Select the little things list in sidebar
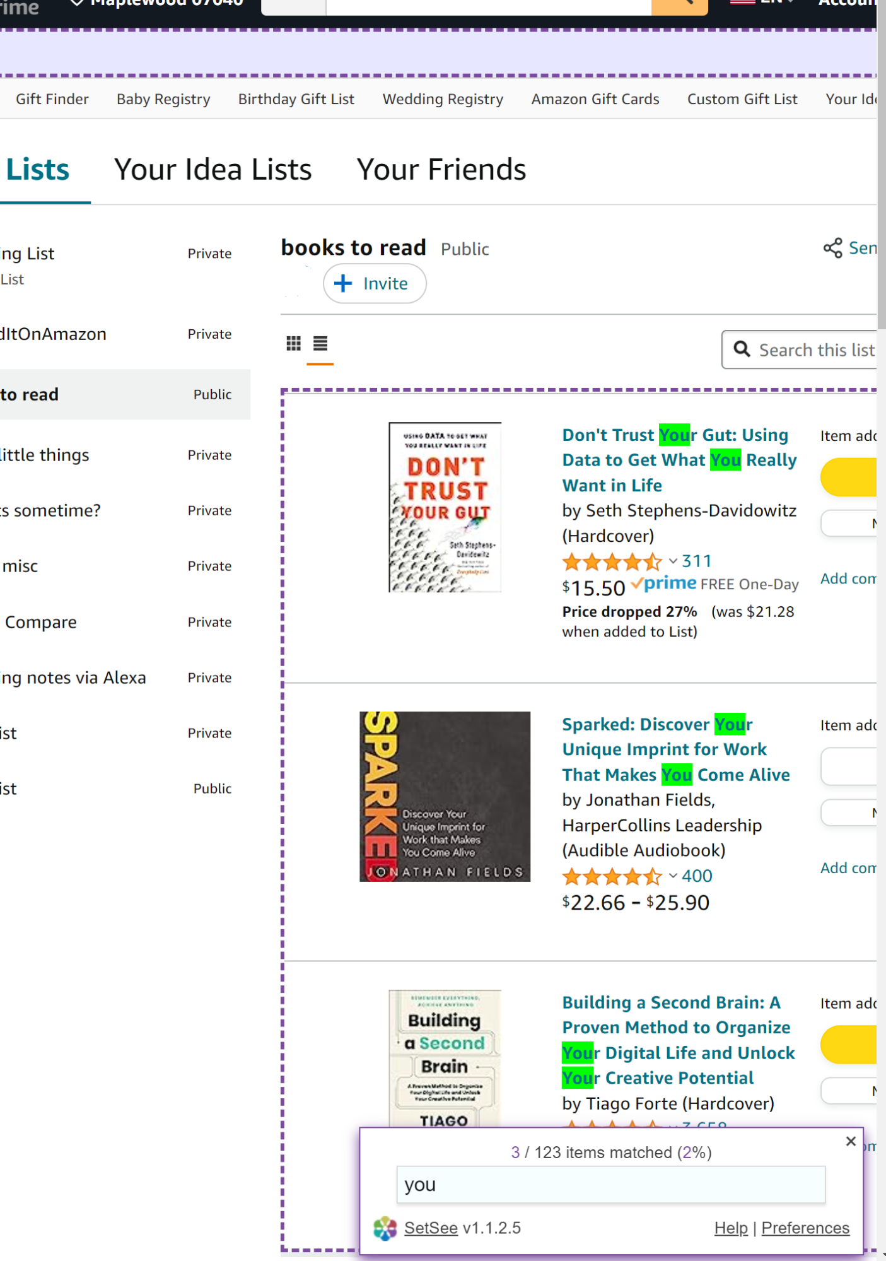This screenshot has height=1261, width=886. (x=45, y=455)
